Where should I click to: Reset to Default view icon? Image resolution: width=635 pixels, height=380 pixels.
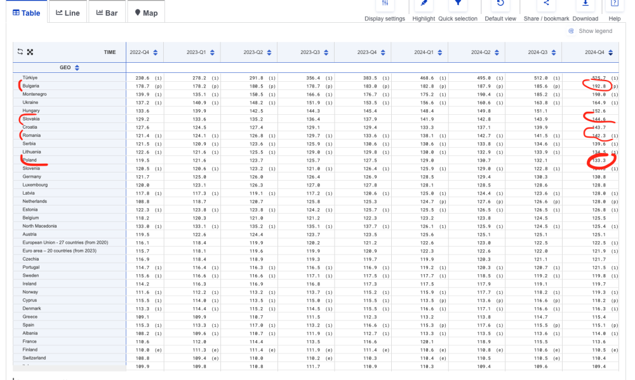(x=500, y=4)
